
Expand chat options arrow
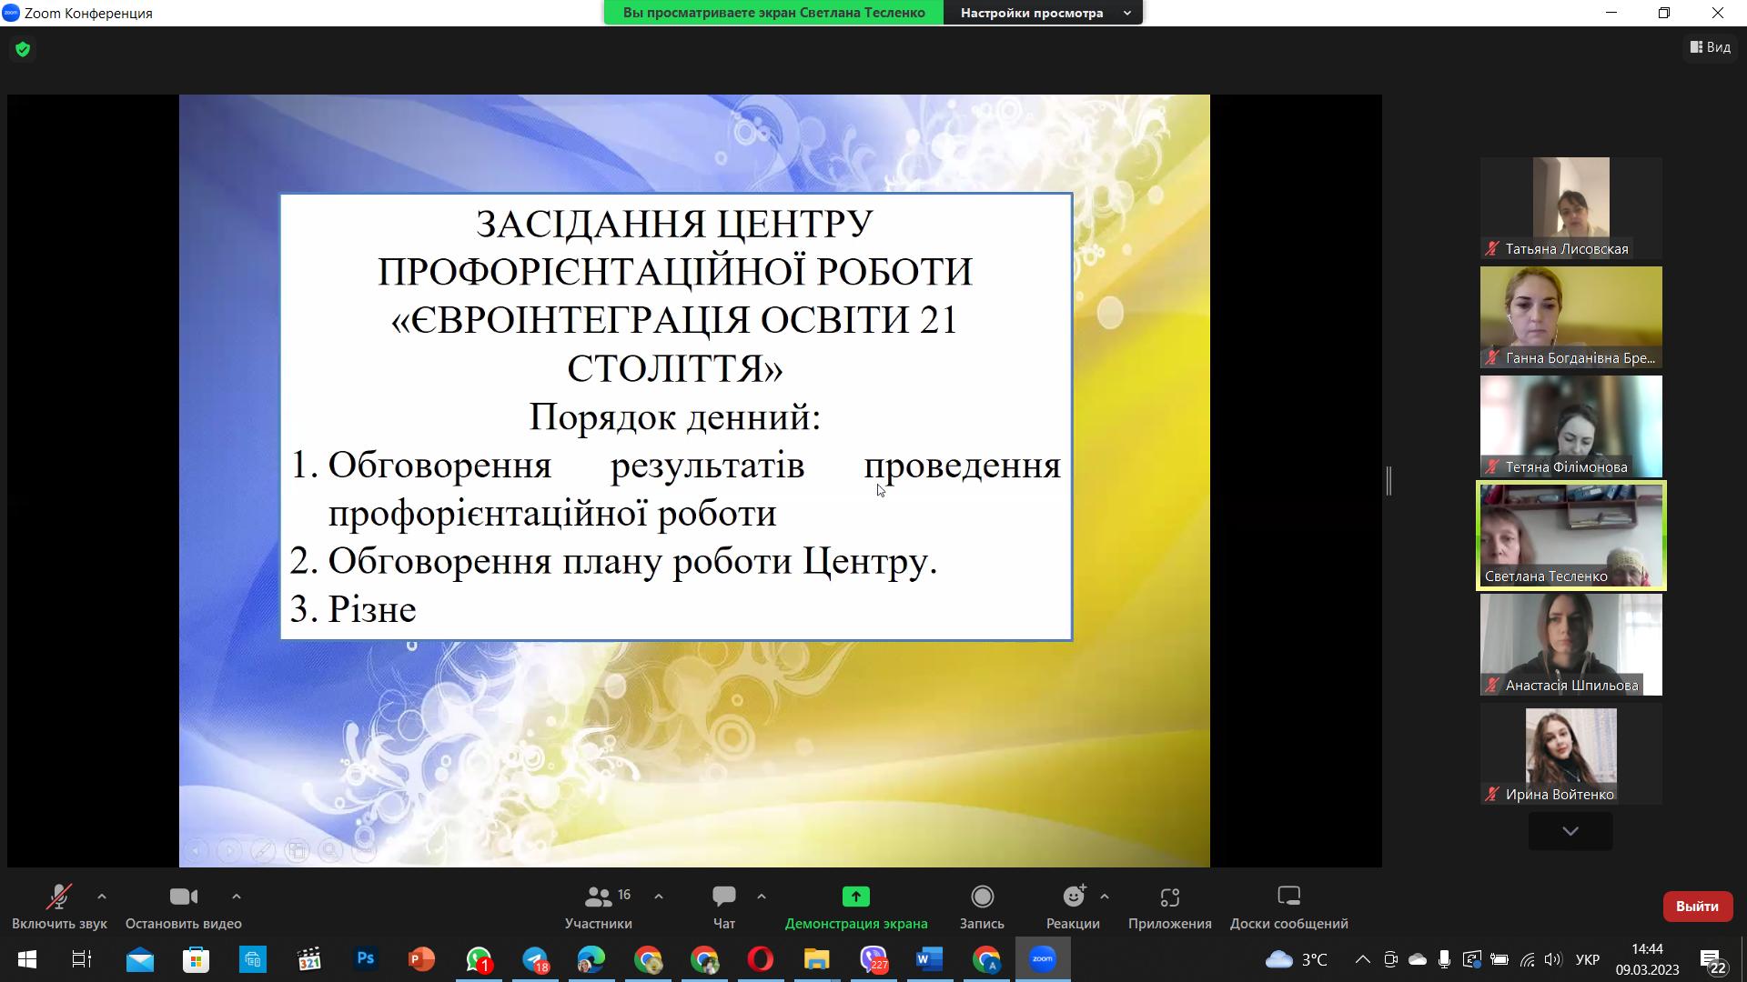pyautogui.click(x=762, y=897)
